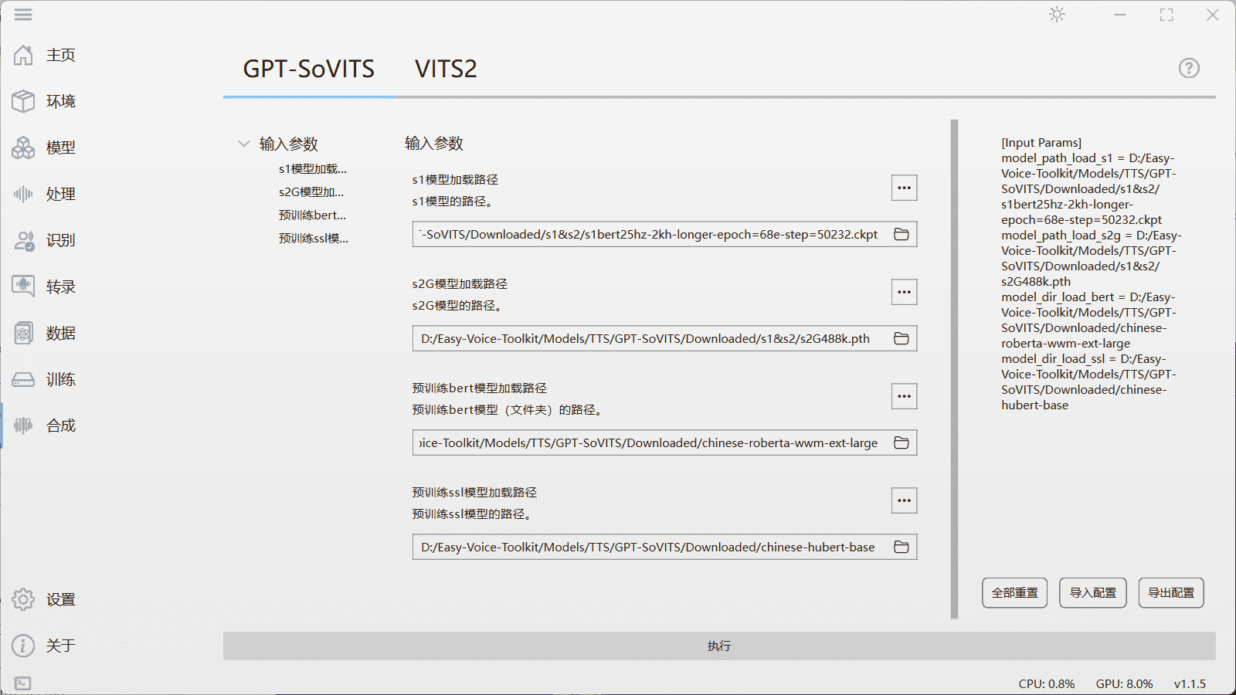Click the GPU: 8.0% status text

pyautogui.click(x=1124, y=684)
